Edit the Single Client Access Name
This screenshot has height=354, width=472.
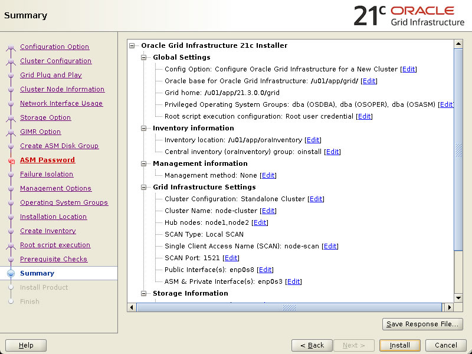330,246
